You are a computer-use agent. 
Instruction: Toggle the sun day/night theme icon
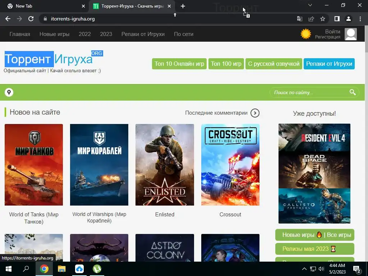[306, 34]
